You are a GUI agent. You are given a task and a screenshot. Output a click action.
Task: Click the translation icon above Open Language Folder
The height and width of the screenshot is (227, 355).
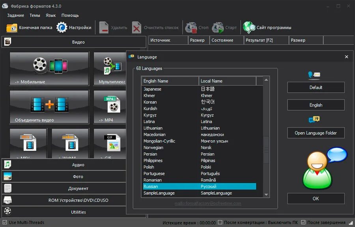(x=314, y=119)
